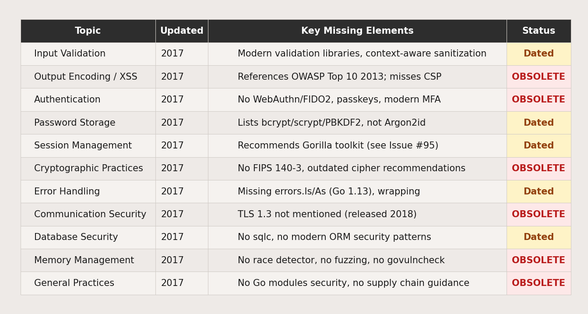Click the Status column header
Image resolution: width=588 pixels, height=314 pixels.
[539, 31]
